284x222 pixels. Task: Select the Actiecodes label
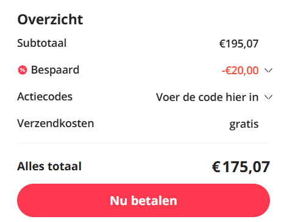coord(44,97)
